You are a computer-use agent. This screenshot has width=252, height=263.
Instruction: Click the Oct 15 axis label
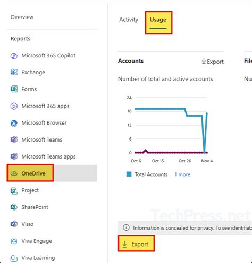tap(158, 161)
